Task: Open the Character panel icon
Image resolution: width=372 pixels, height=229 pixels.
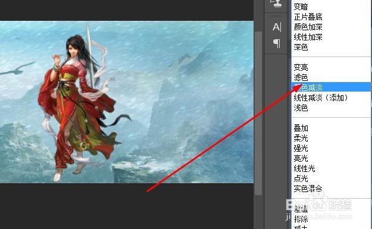Action: coord(276,27)
